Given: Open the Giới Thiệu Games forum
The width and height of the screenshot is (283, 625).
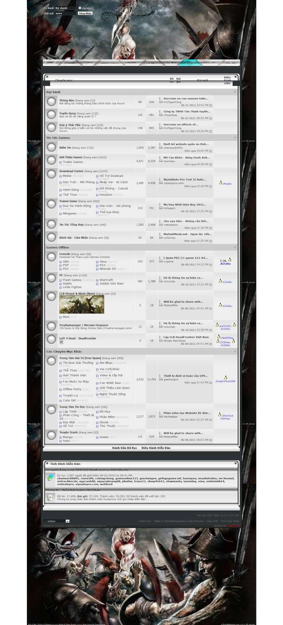Looking at the screenshot, I should click(x=71, y=157).
